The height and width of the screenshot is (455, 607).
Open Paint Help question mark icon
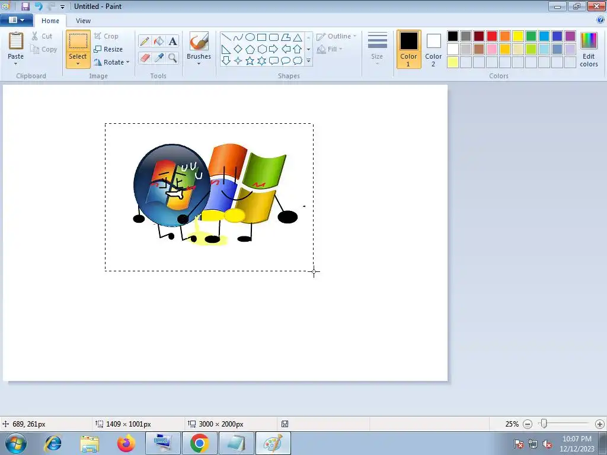point(600,20)
